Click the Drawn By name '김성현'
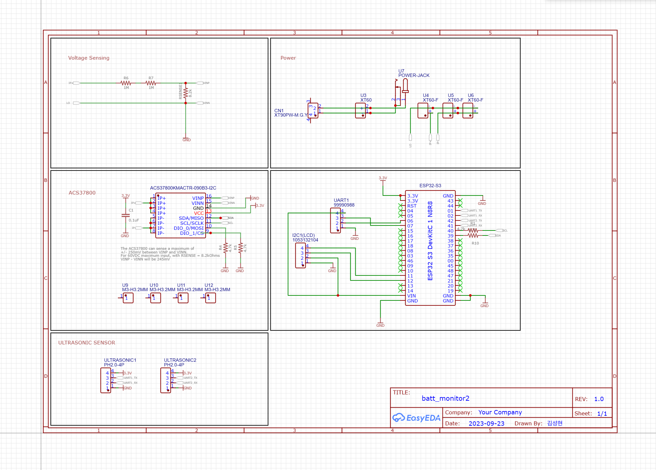 pos(555,423)
